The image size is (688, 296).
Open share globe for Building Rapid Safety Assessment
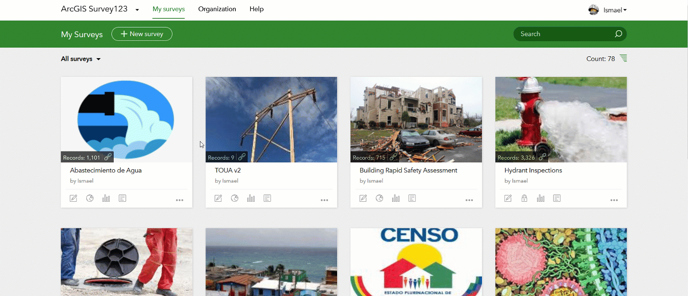pos(380,198)
